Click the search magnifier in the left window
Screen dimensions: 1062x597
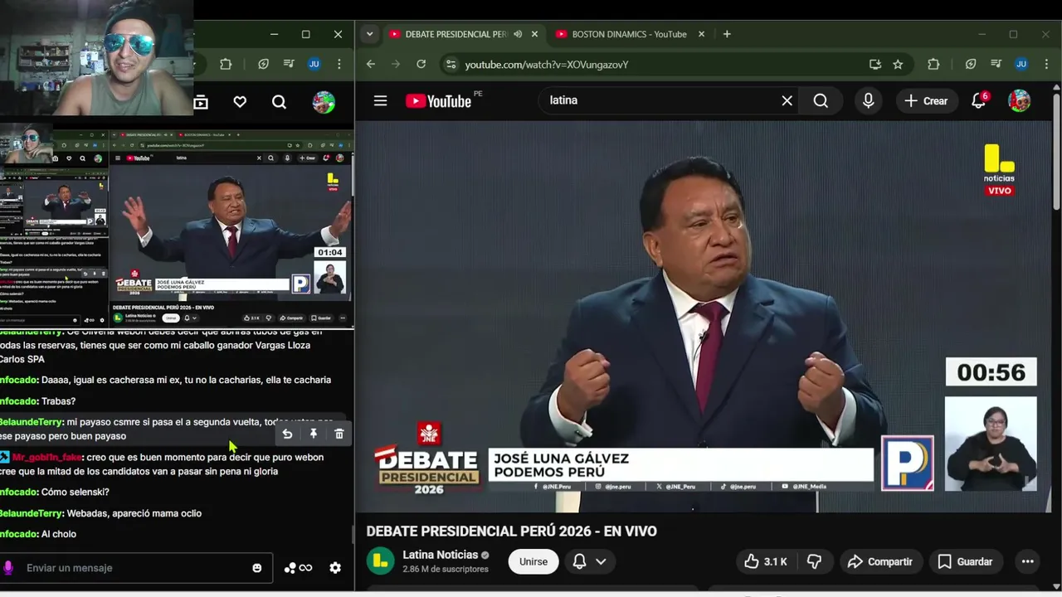(x=279, y=102)
